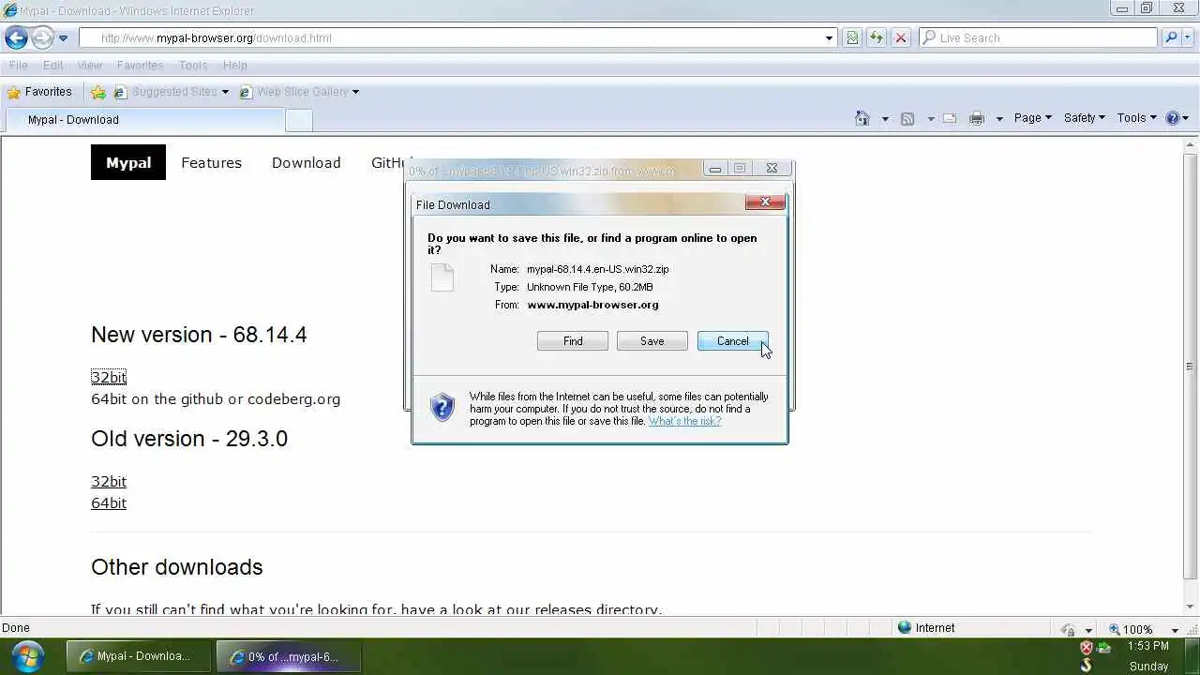Click the file type icon in dialog
The width and height of the screenshot is (1200, 675).
click(x=442, y=277)
